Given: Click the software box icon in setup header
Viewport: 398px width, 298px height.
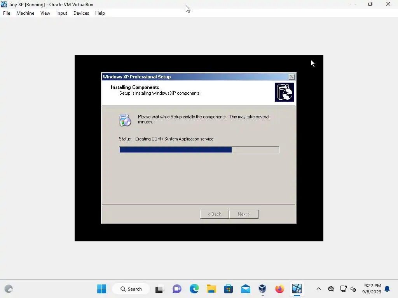Looking at the screenshot, I should pyautogui.click(x=284, y=92).
